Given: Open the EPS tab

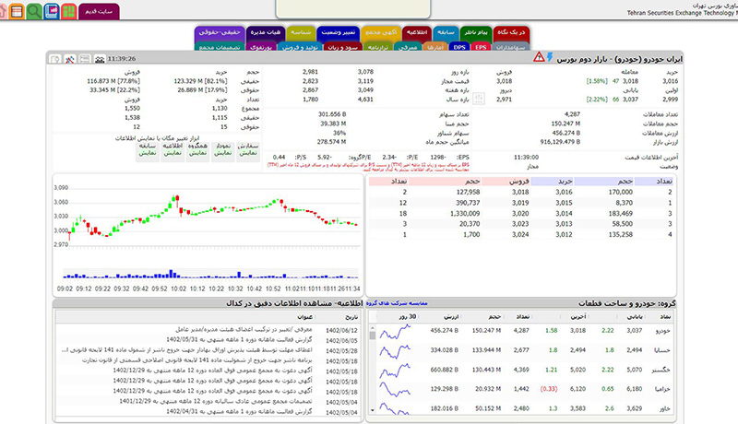Looking at the screenshot, I should click(x=481, y=47).
